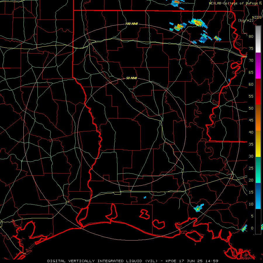Click the 30 value on the color scale
The width and height of the screenshot is (263, 263).
pos(251,156)
